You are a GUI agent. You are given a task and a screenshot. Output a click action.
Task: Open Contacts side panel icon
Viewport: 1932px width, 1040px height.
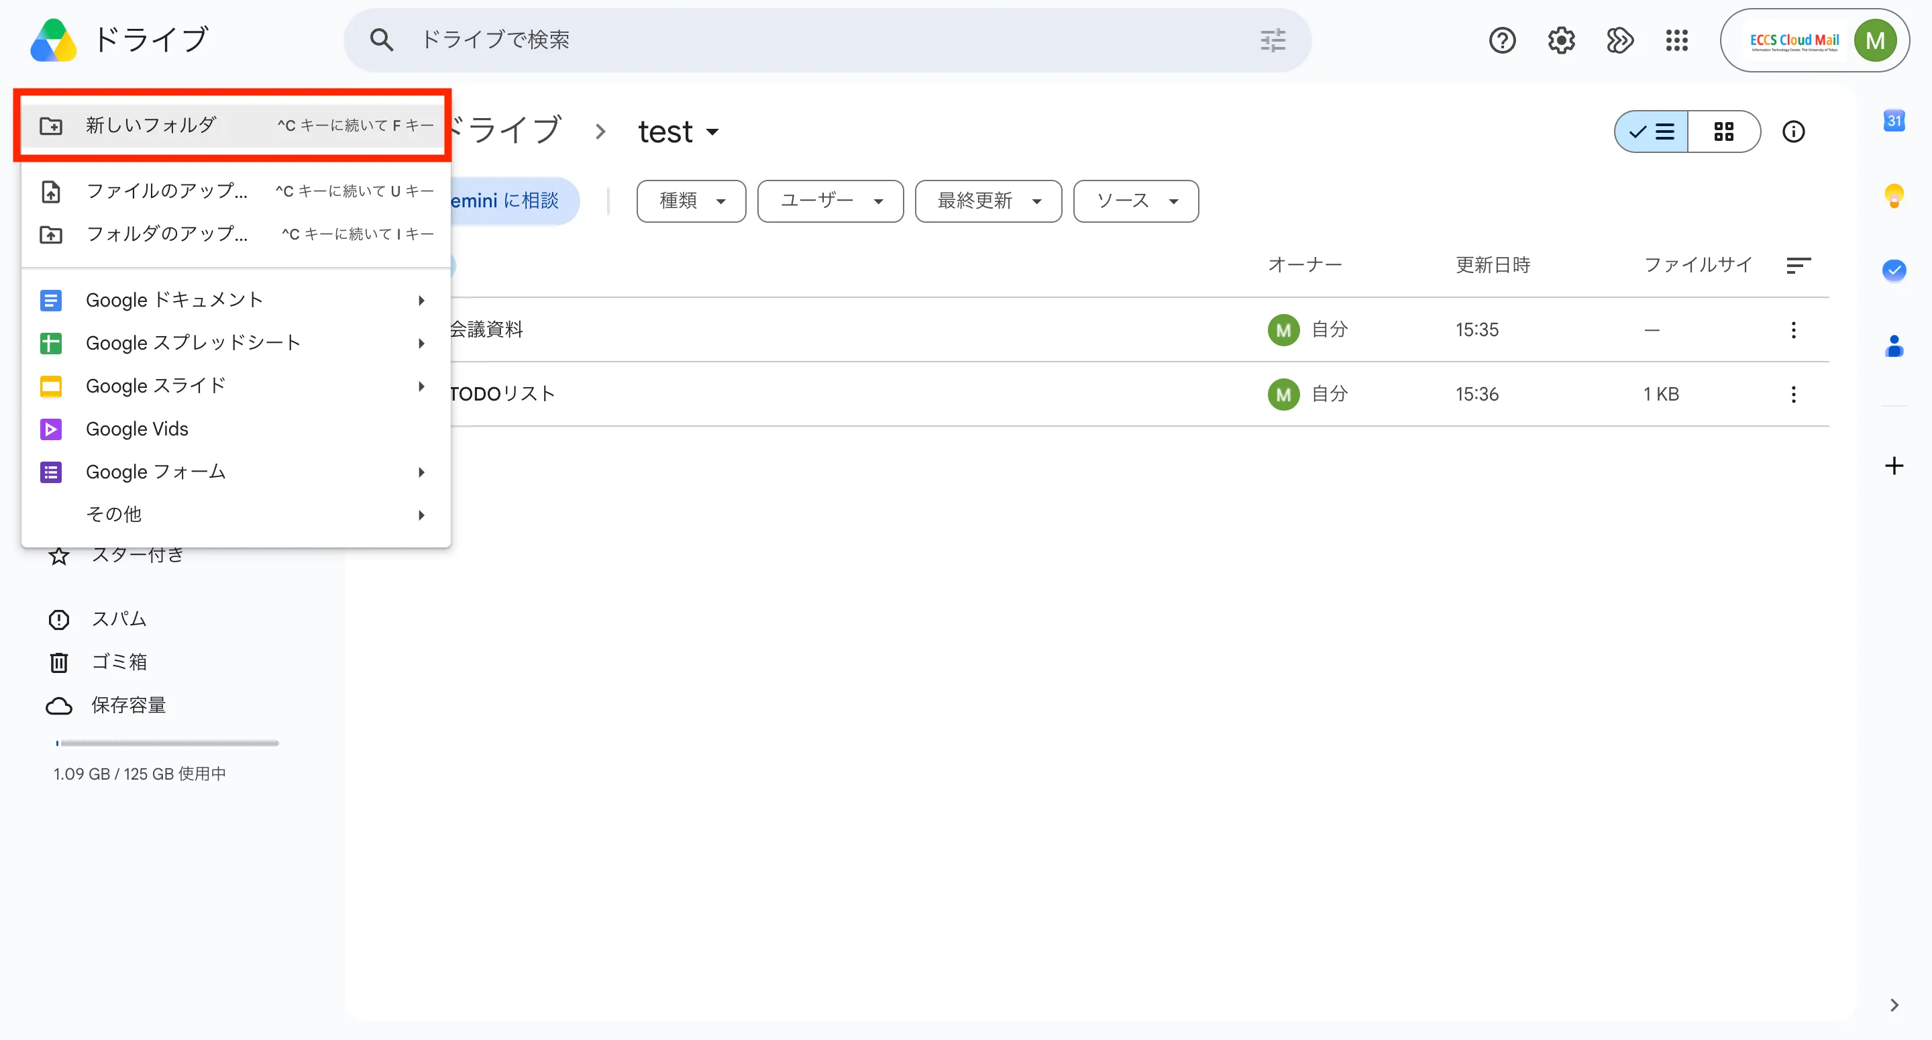coord(1894,345)
